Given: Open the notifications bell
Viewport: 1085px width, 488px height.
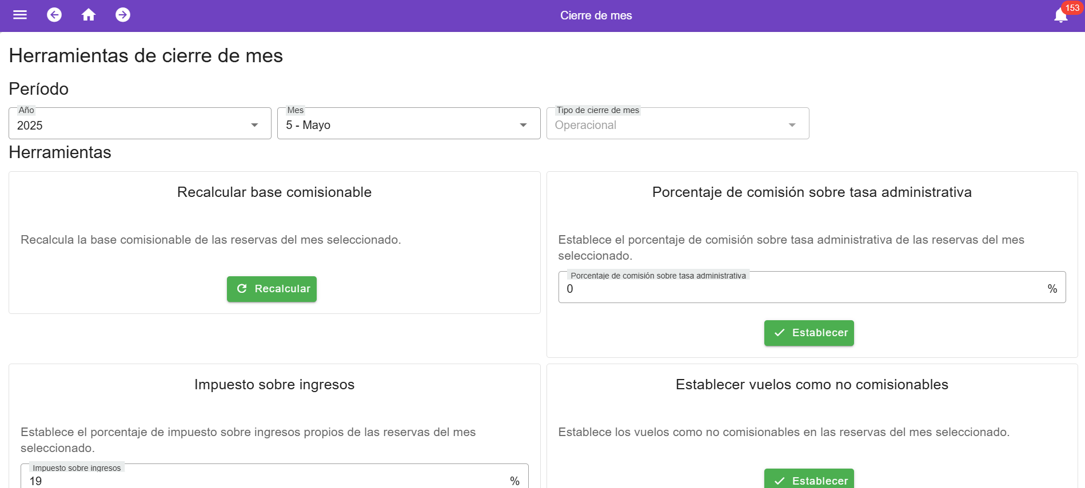Looking at the screenshot, I should click(x=1060, y=16).
